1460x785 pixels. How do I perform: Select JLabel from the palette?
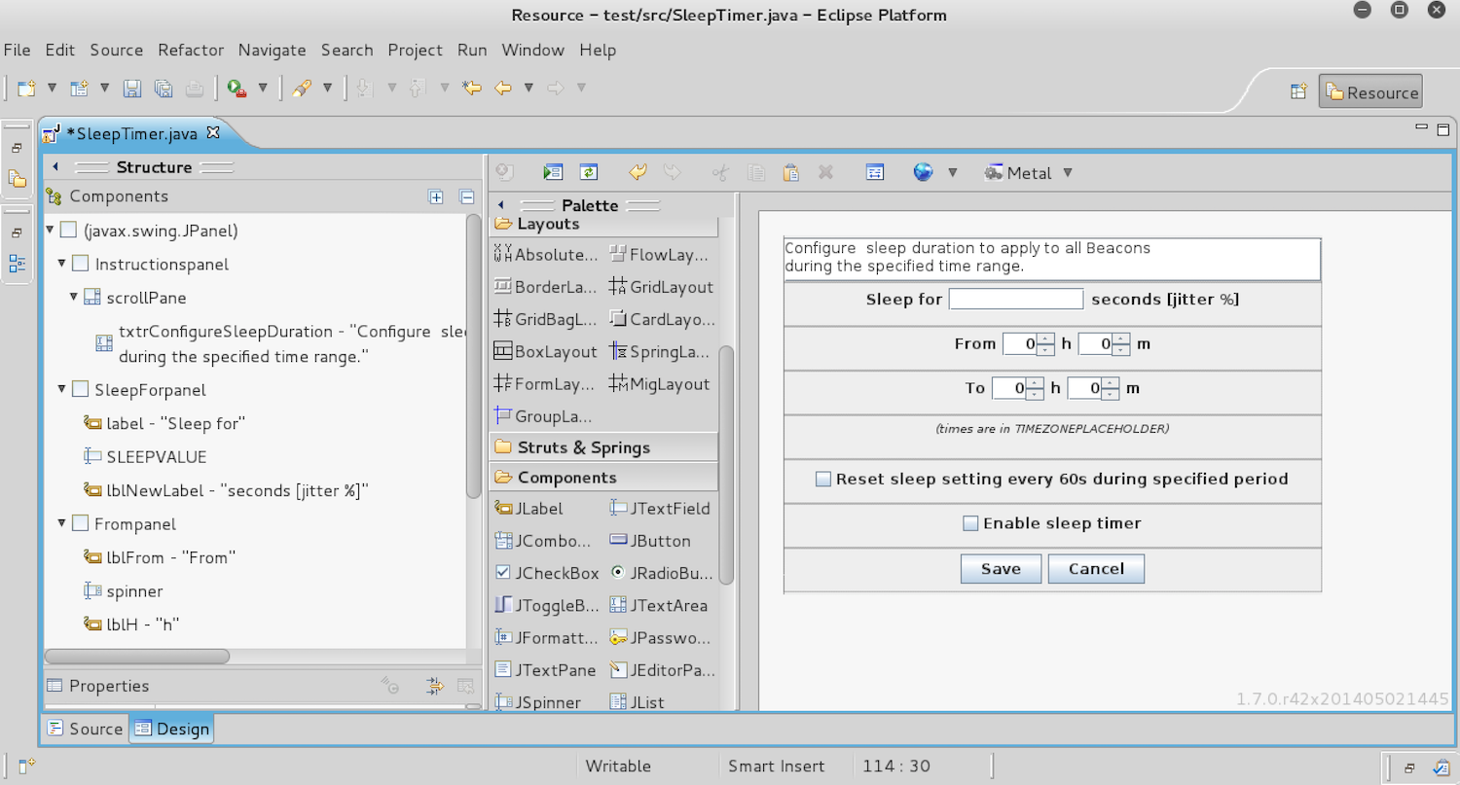coord(529,508)
